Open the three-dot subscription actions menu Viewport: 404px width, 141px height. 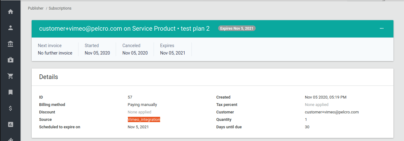click(382, 29)
